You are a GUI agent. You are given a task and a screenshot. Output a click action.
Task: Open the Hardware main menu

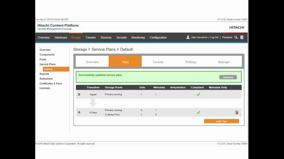[61, 38]
